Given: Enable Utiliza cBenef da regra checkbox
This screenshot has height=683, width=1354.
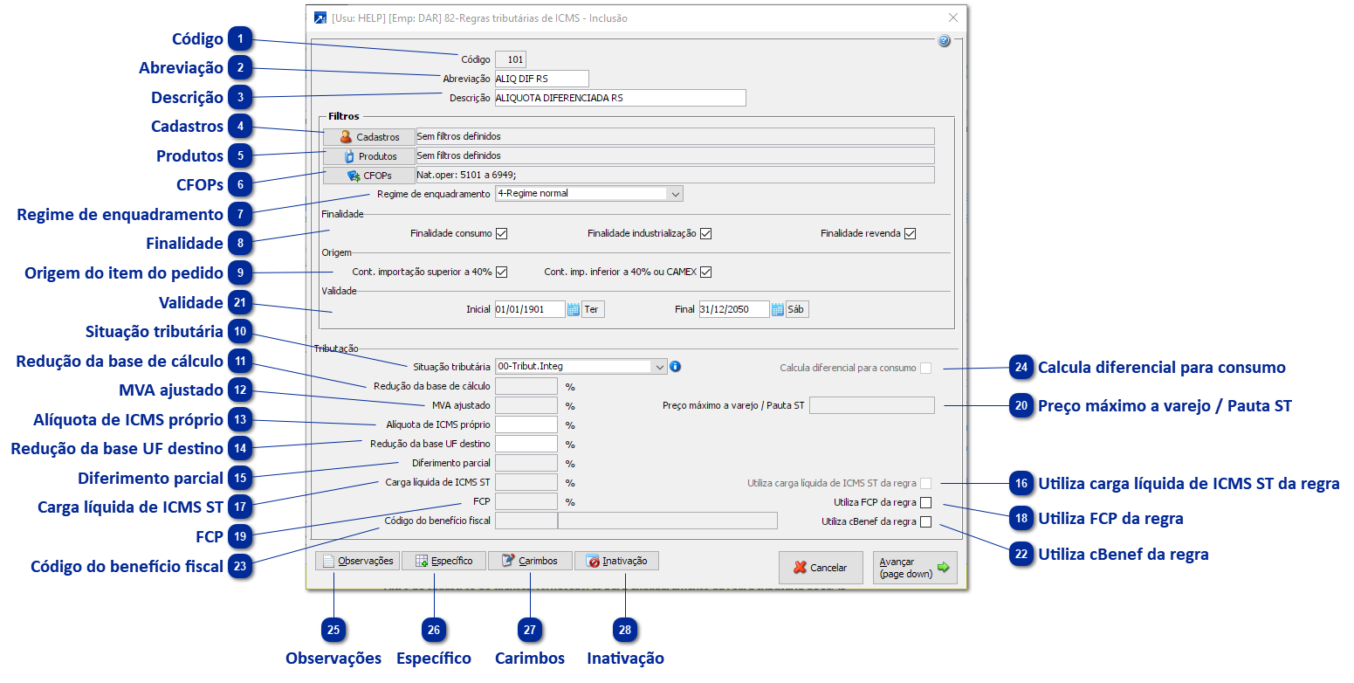Looking at the screenshot, I should tap(925, 522).
